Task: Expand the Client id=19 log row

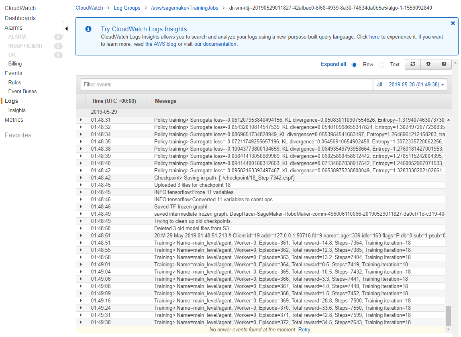Action: (81, 235)
